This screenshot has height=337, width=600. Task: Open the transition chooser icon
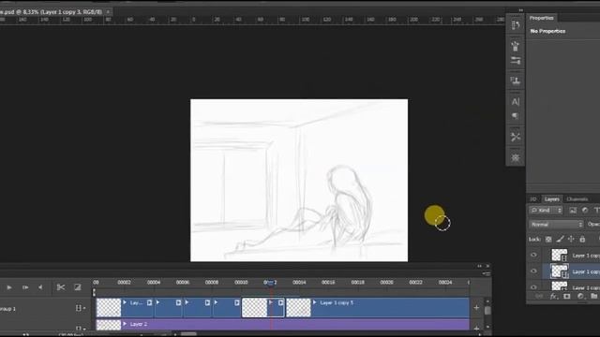click(77, 287)
